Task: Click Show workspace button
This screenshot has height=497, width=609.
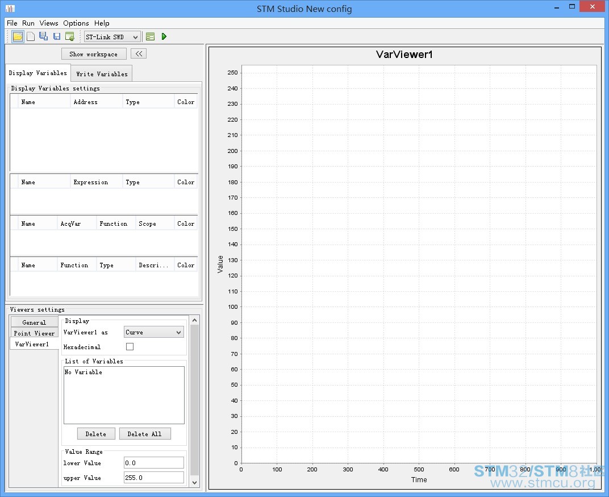Action: (x=94, y=54)
